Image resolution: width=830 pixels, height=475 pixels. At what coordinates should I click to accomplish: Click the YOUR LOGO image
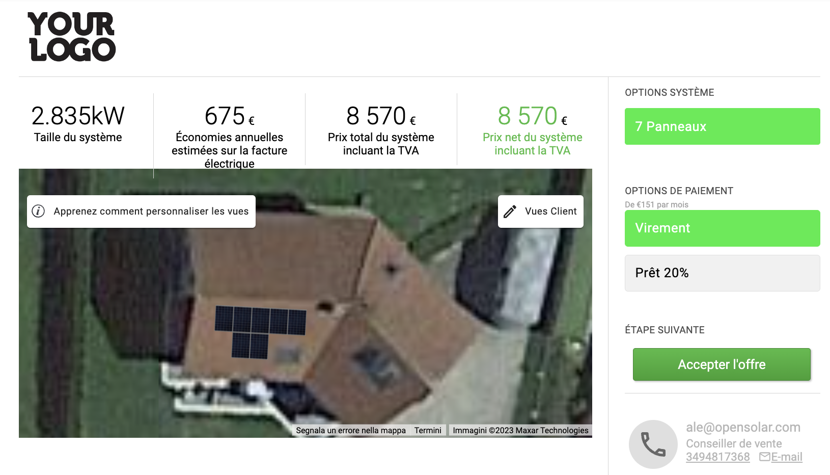pos(72,37)
